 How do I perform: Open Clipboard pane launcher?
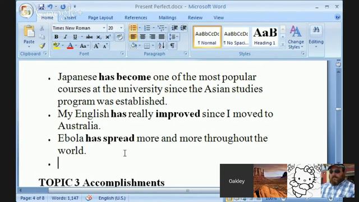[45, 54]
